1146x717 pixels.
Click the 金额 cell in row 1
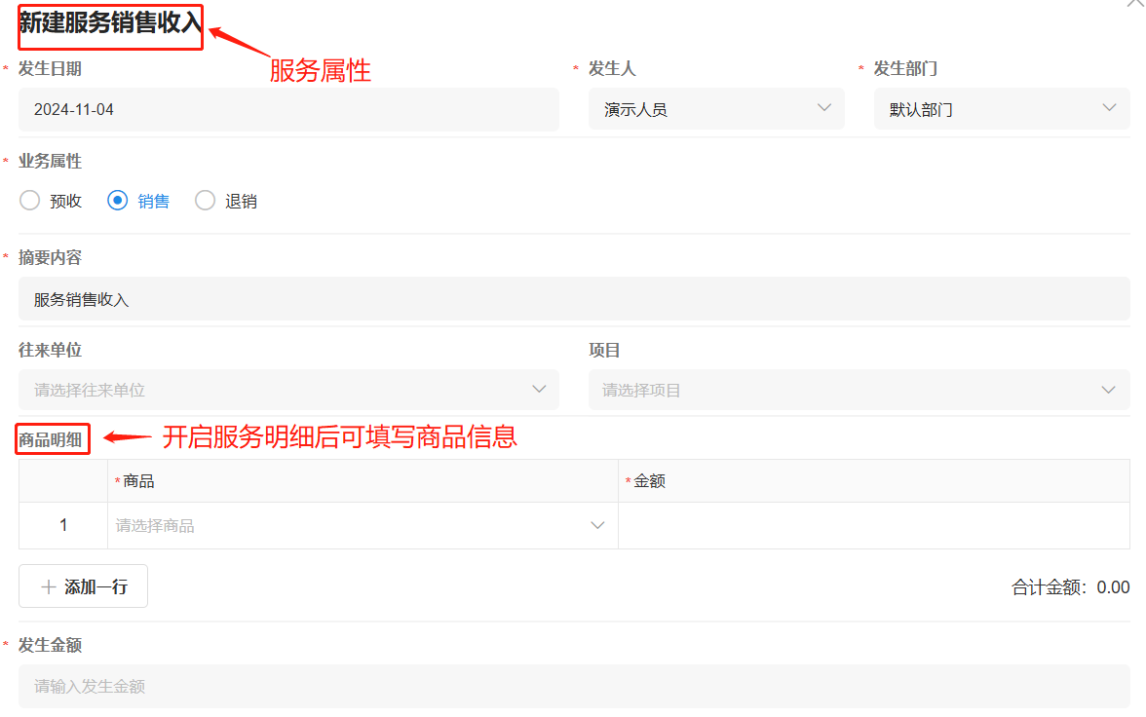(x=873, y=526)
